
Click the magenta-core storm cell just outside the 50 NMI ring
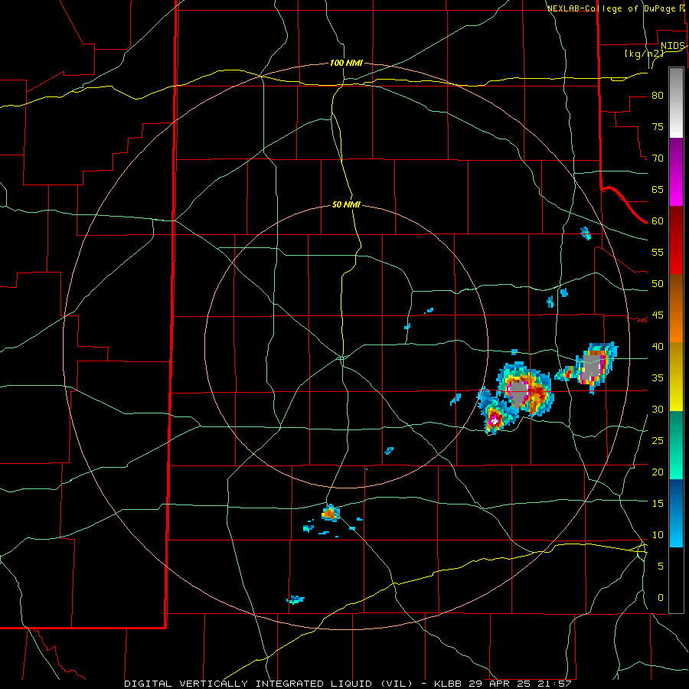(x=495, y=416)
